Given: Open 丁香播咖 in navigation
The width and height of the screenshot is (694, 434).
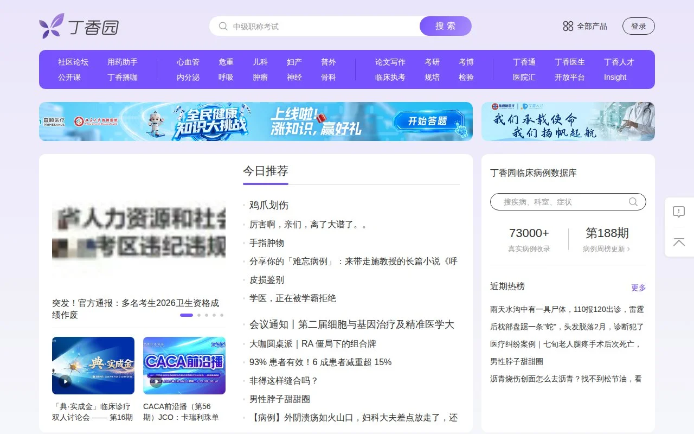Looking at the screenshot, I should coord(123,77).
